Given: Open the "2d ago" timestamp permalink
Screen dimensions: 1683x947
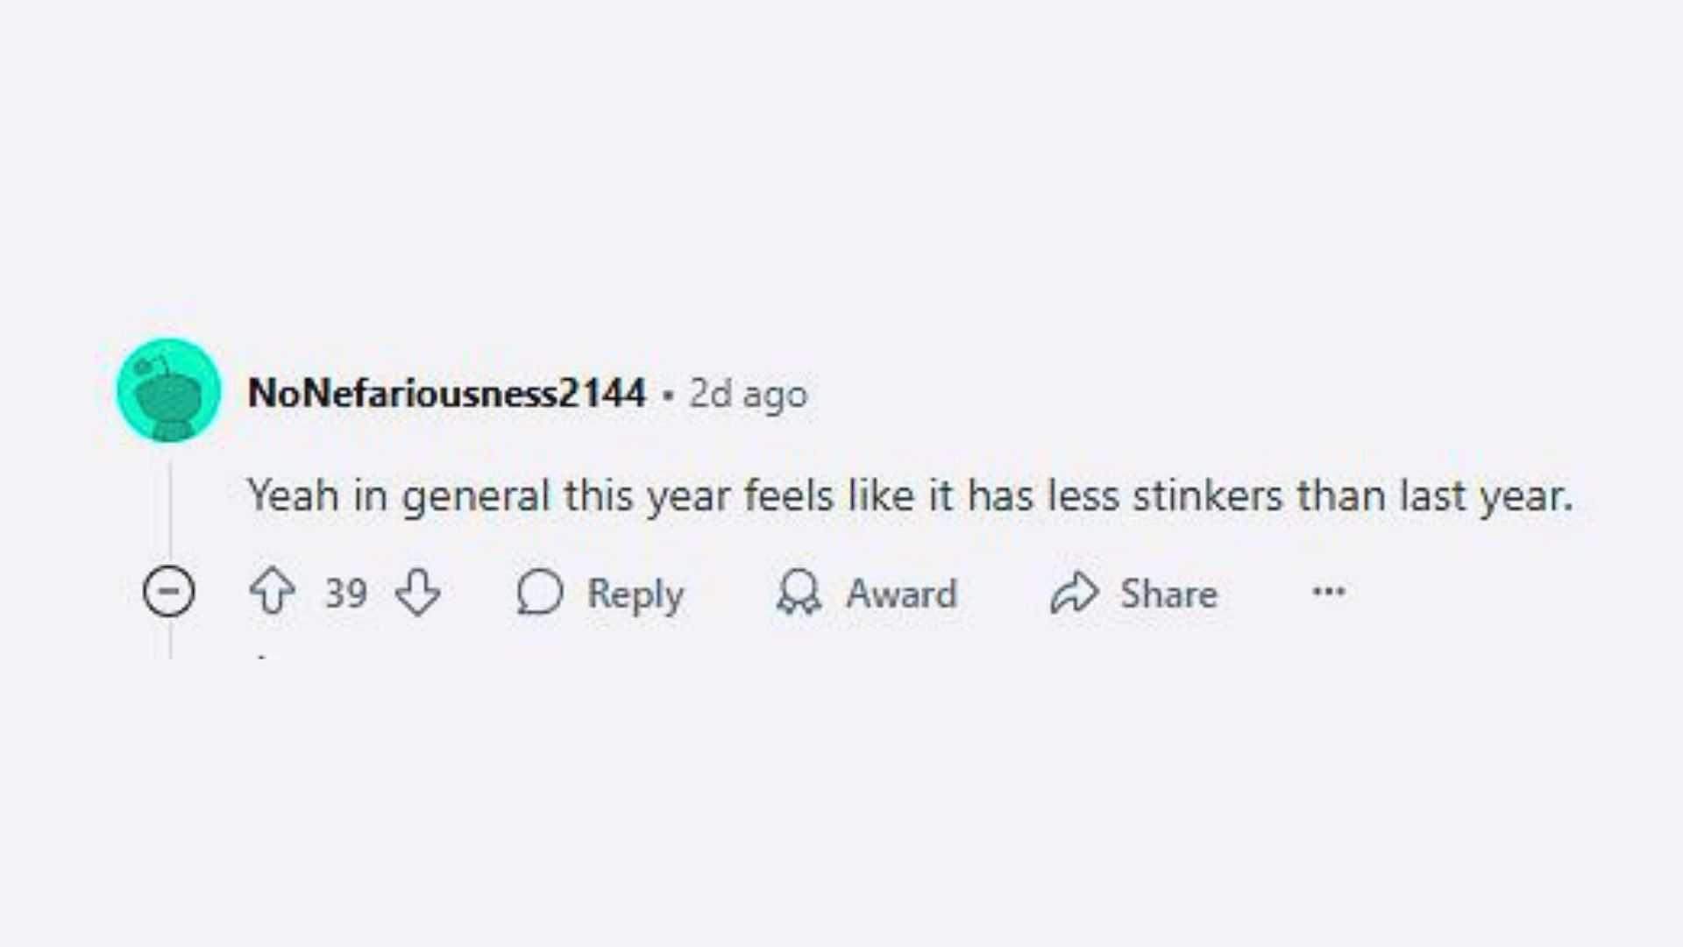Looking at the screenshot, I should click(748, 394).
